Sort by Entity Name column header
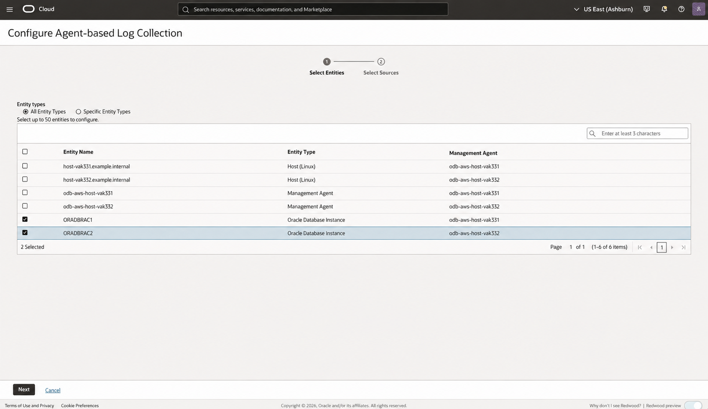This screenshot has width=708, height=409. tap(78, 152)
